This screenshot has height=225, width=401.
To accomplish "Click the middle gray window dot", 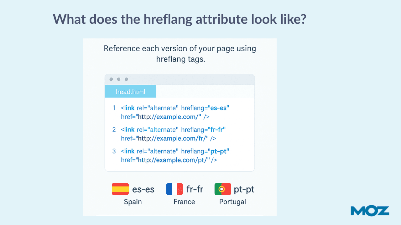I will [x=119, y=79].
